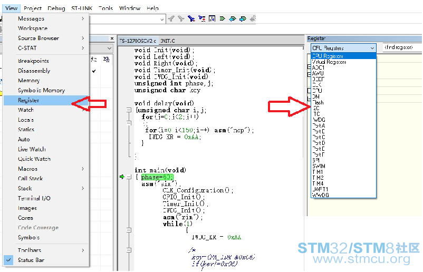423x272 pixels.
Task: Open the Tools menu
Action: pos(105,8)
